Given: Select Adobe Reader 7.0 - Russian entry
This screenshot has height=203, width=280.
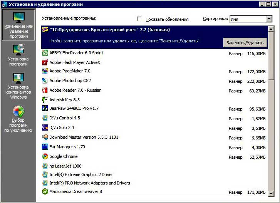Looking at the screenshot, I should pos(75,90).
